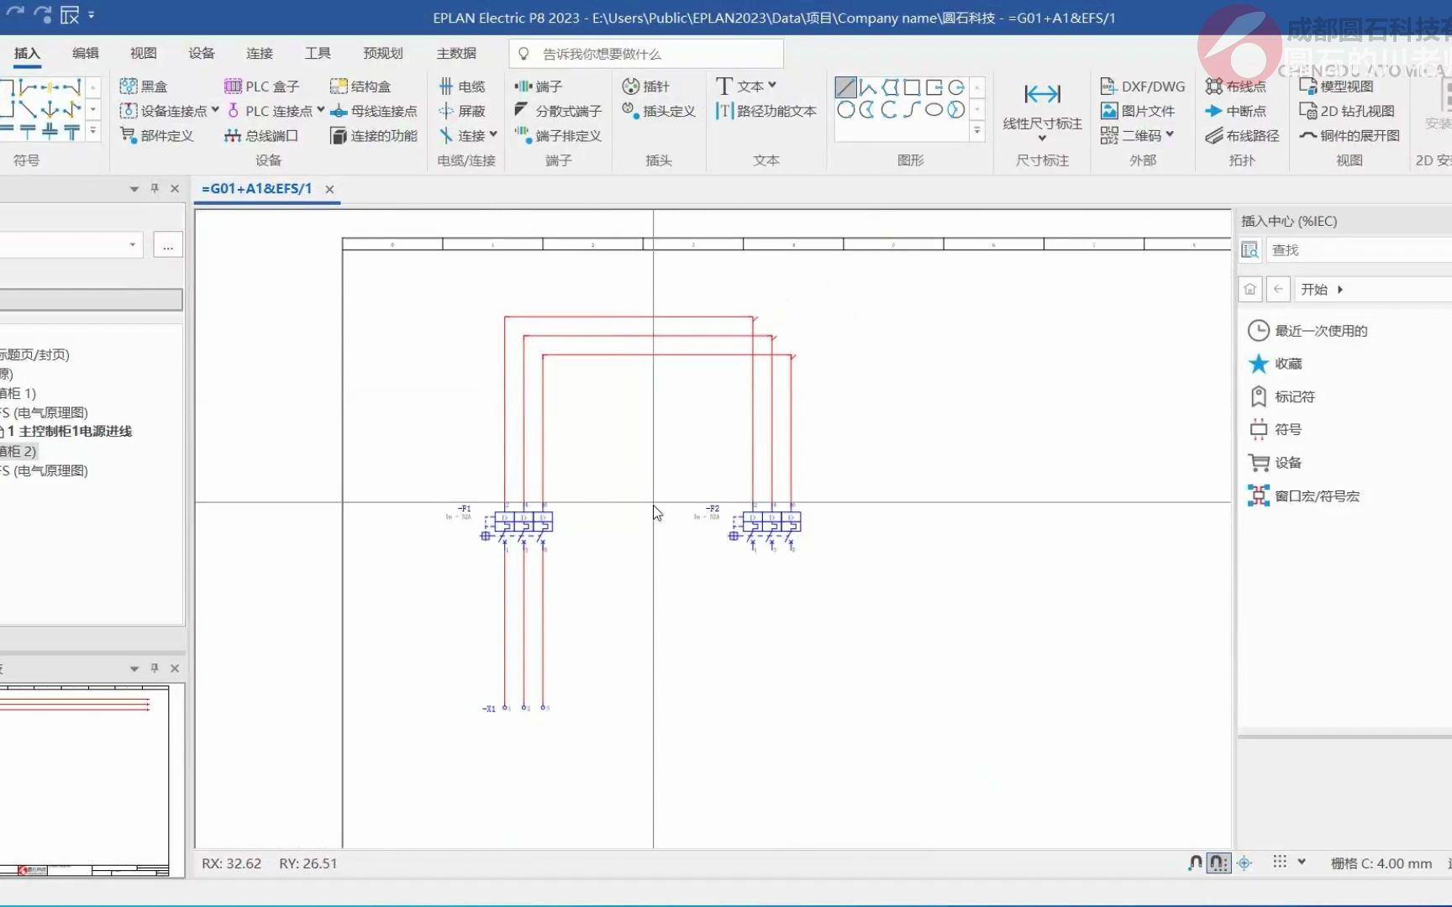The image size is (1452, 907).
Task: Open the 设备连接点 dropdown arrow
Action: [217, 110]
